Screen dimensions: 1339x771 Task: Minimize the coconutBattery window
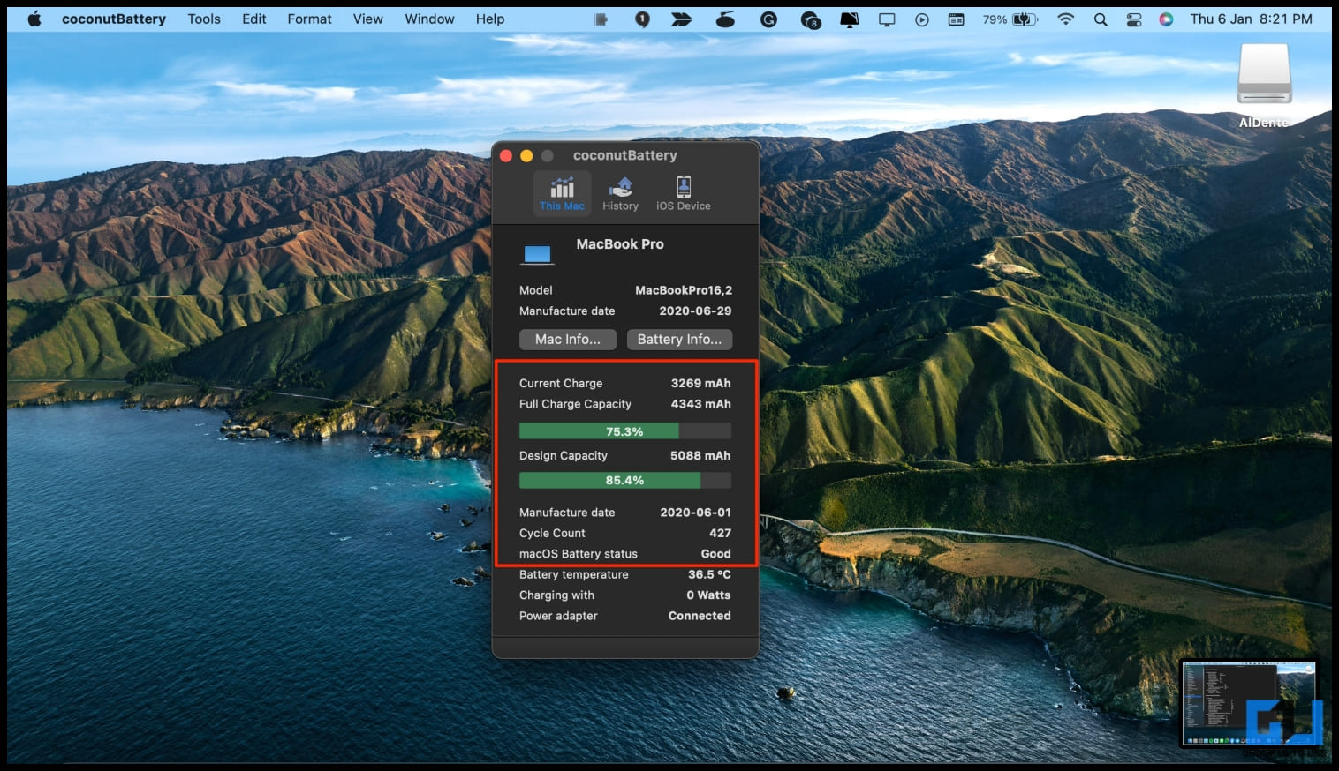coord(526,155)
